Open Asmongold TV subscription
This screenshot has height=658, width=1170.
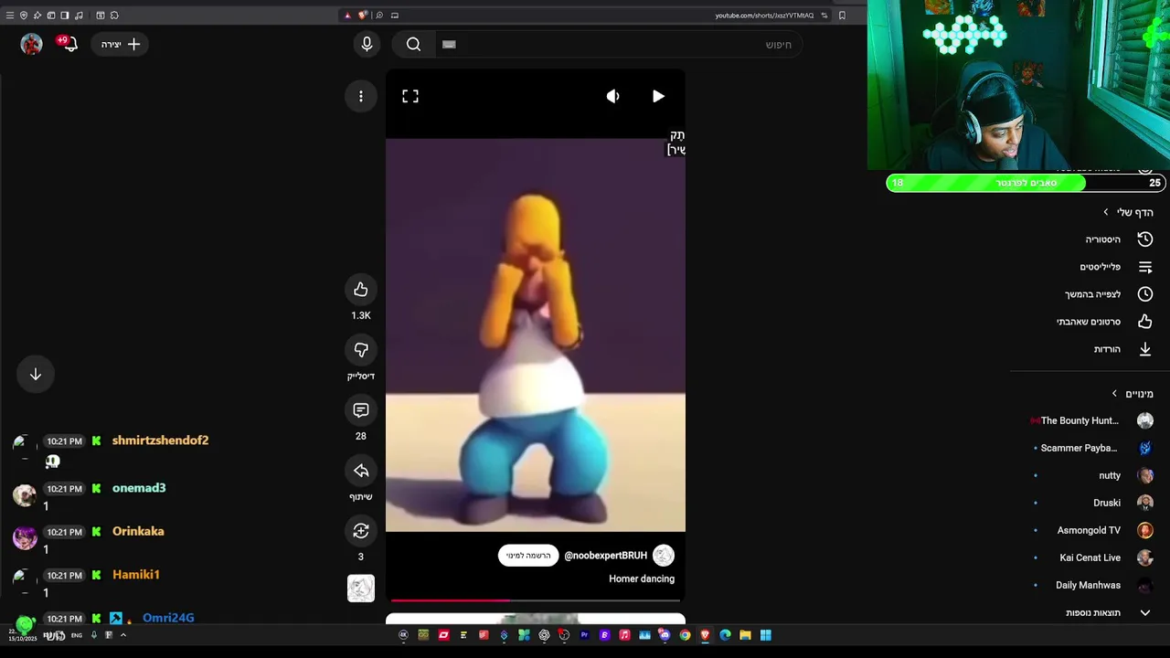click(1093, 530)
